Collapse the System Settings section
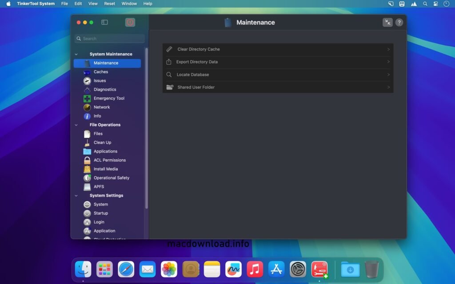455x284 pixels. tap(76, 195)
